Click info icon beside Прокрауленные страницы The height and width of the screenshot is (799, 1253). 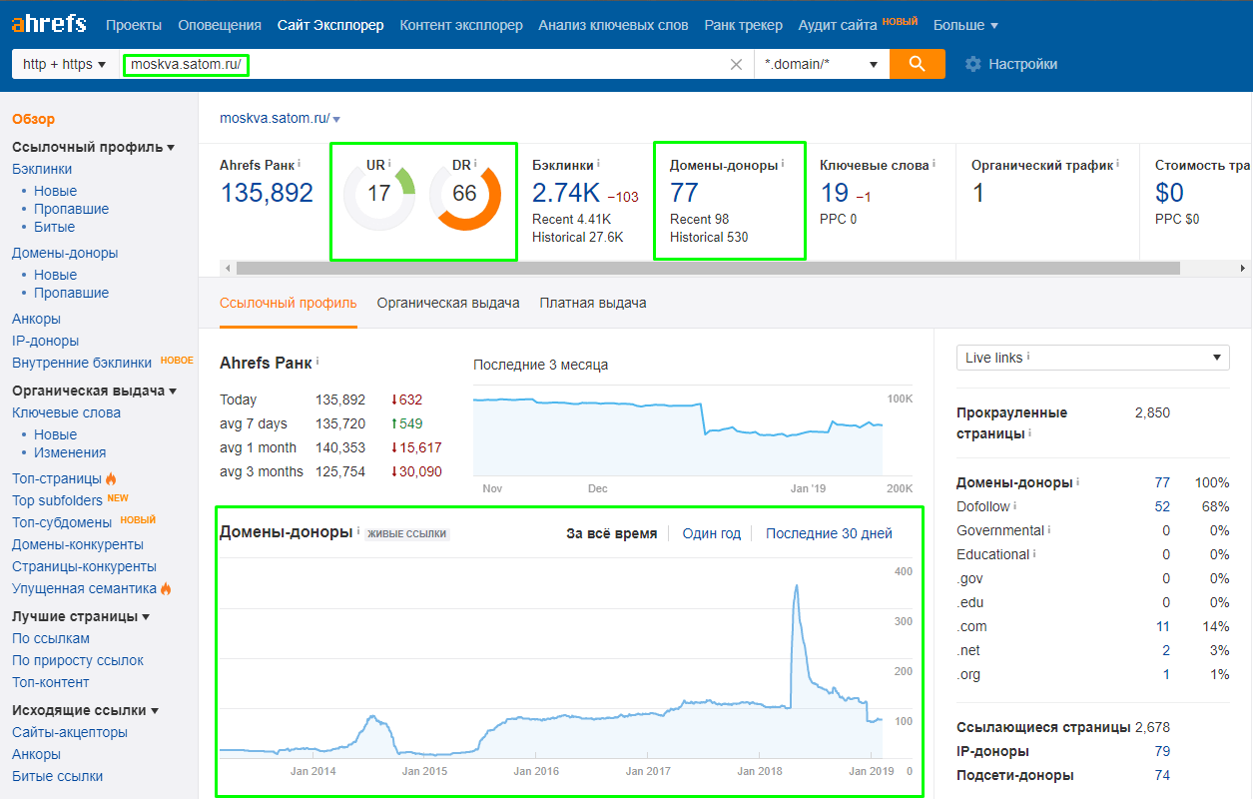pos(1029,434)
